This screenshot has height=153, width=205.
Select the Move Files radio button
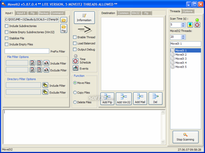click(75, 83)
